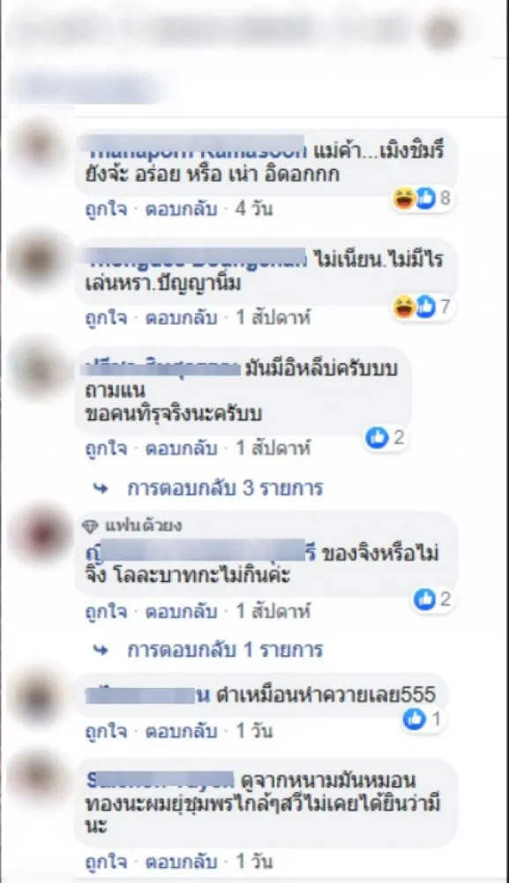
Task: Open like reactions on มันมีอิหลีบ่ครับ comment
Action: click(x=385, y=438)
